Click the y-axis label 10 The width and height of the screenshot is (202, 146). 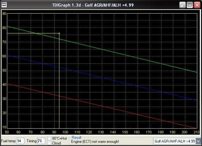(x=4, y=127)
